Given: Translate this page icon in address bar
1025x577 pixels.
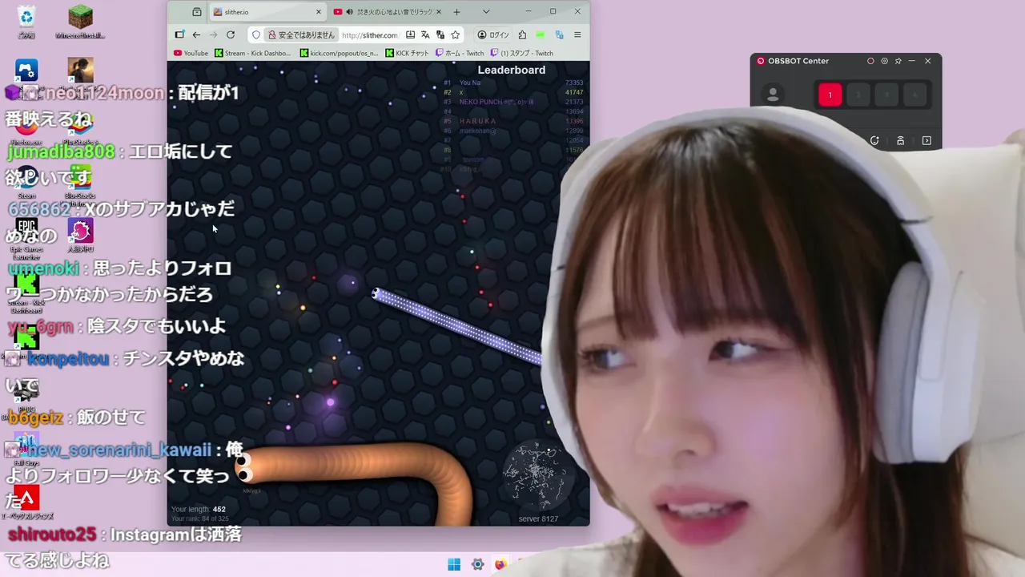Looking at the screenshot, I should click(425, 35).
